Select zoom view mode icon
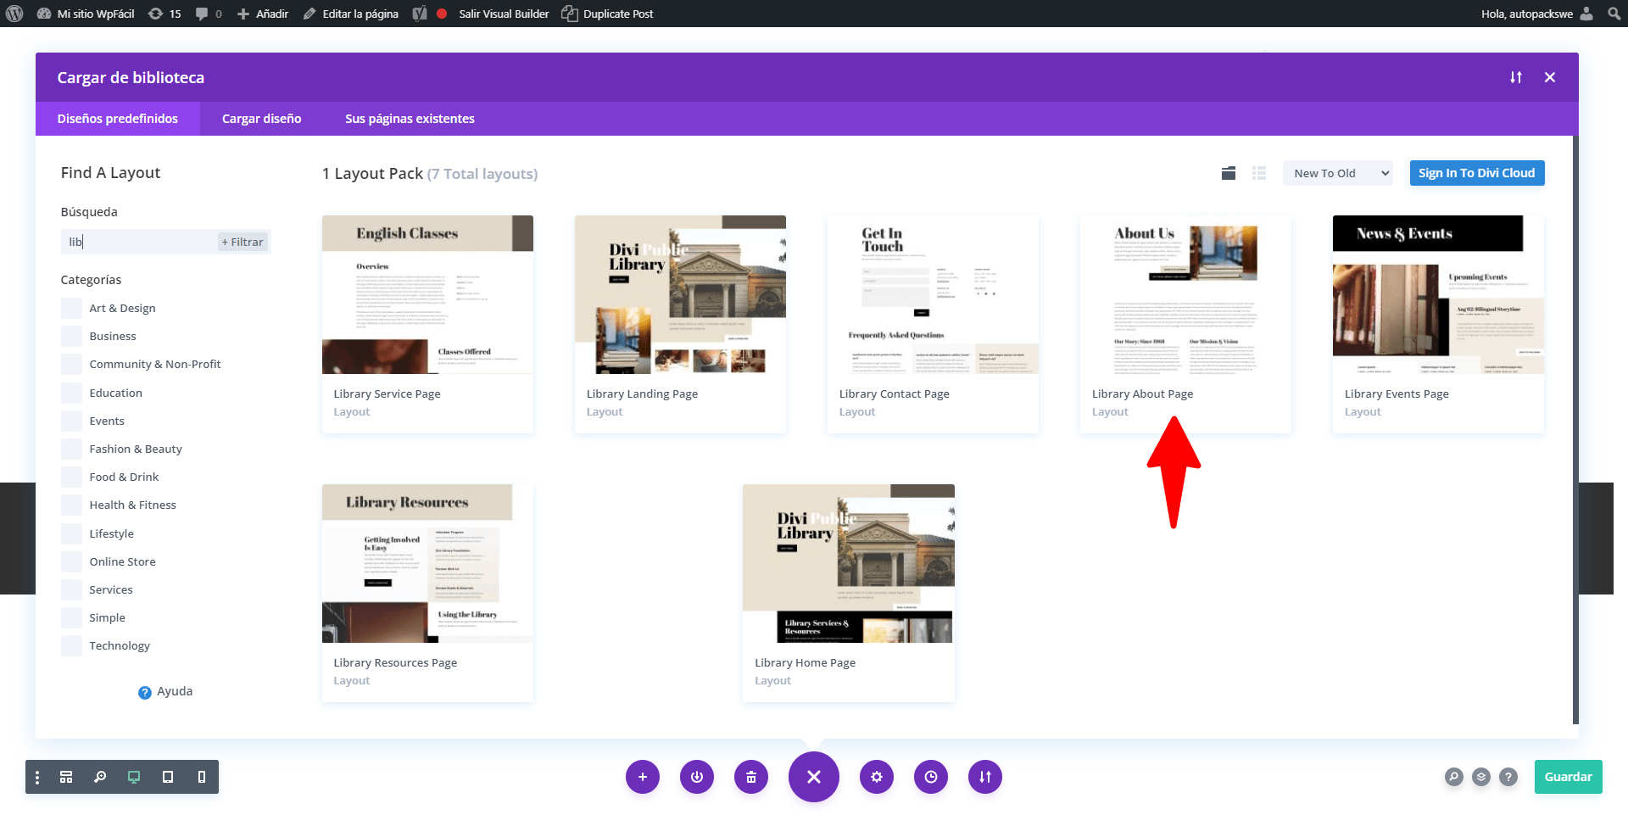Screen dimensions: 1628x815 100,777
